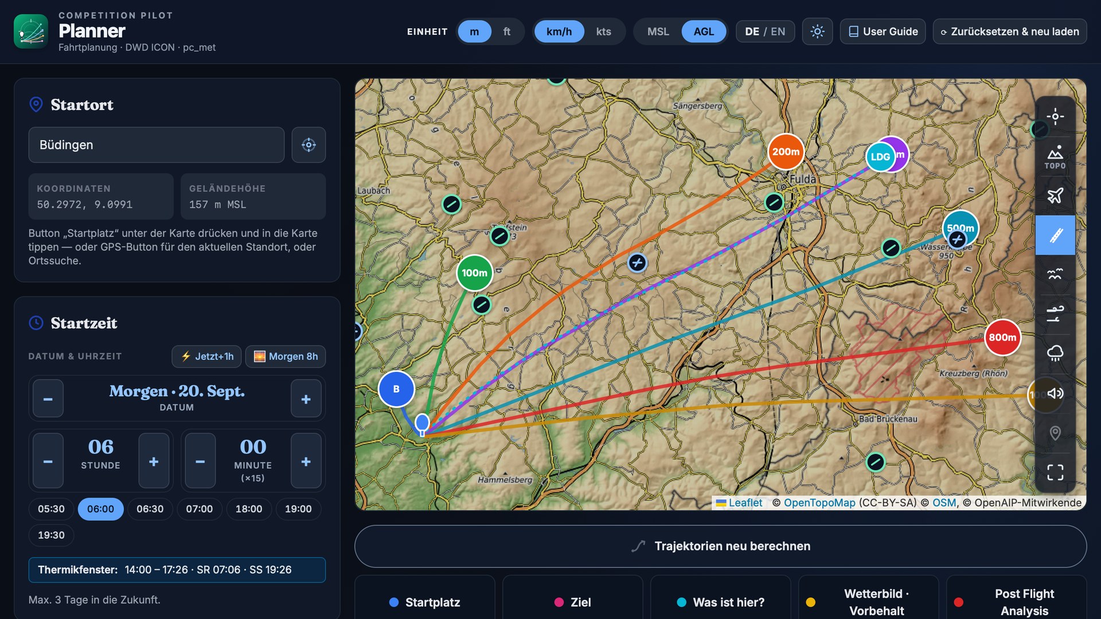Screen dimensions: 1101x619
Task: Open Post Flight Analysis
Action: pyautogui.click(x=1016, y=602)
